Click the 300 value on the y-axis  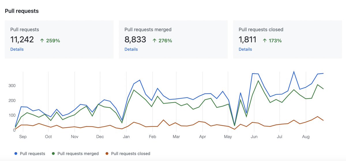tap(12, 86)
